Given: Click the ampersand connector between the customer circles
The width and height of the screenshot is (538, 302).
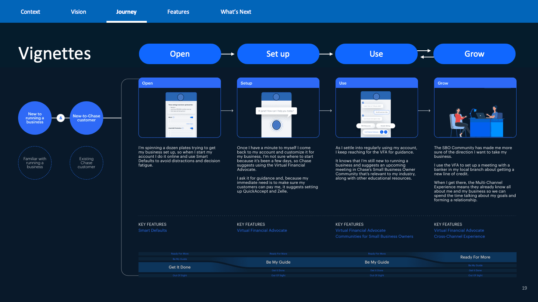Looking at the screenshot, I should [60, 118].
